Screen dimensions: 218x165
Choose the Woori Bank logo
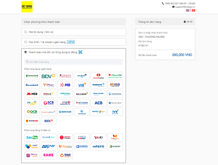click(x=65, y=112)
